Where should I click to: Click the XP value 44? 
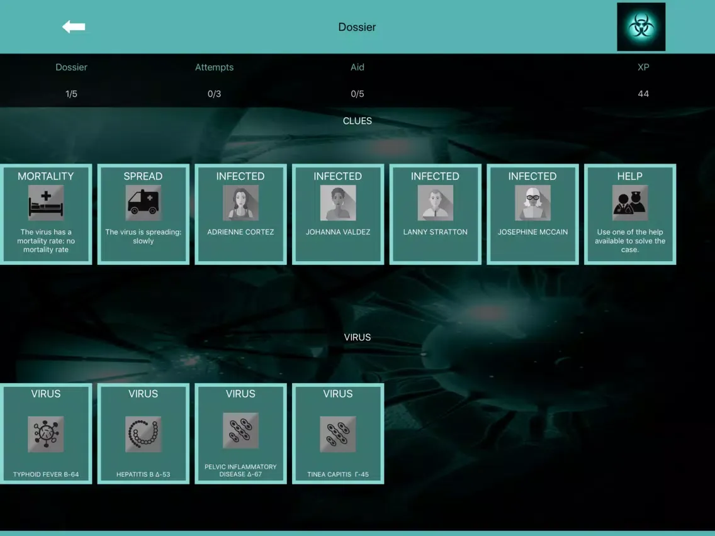[643, 94]
